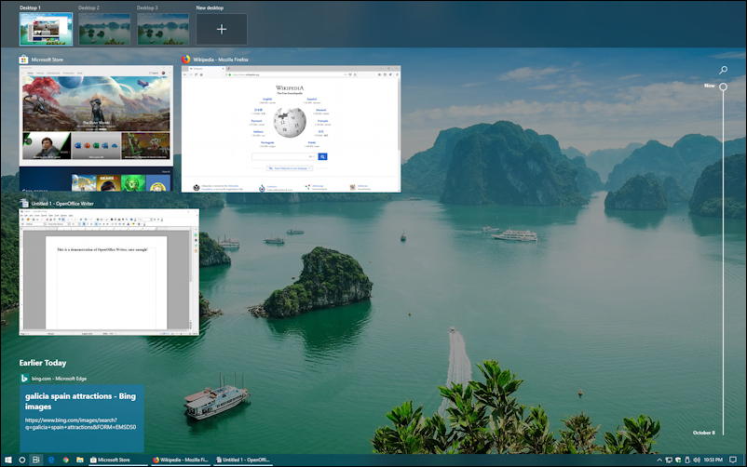
Task: Select the Wikipedia Firefox window preview
Action: point(292,129)
